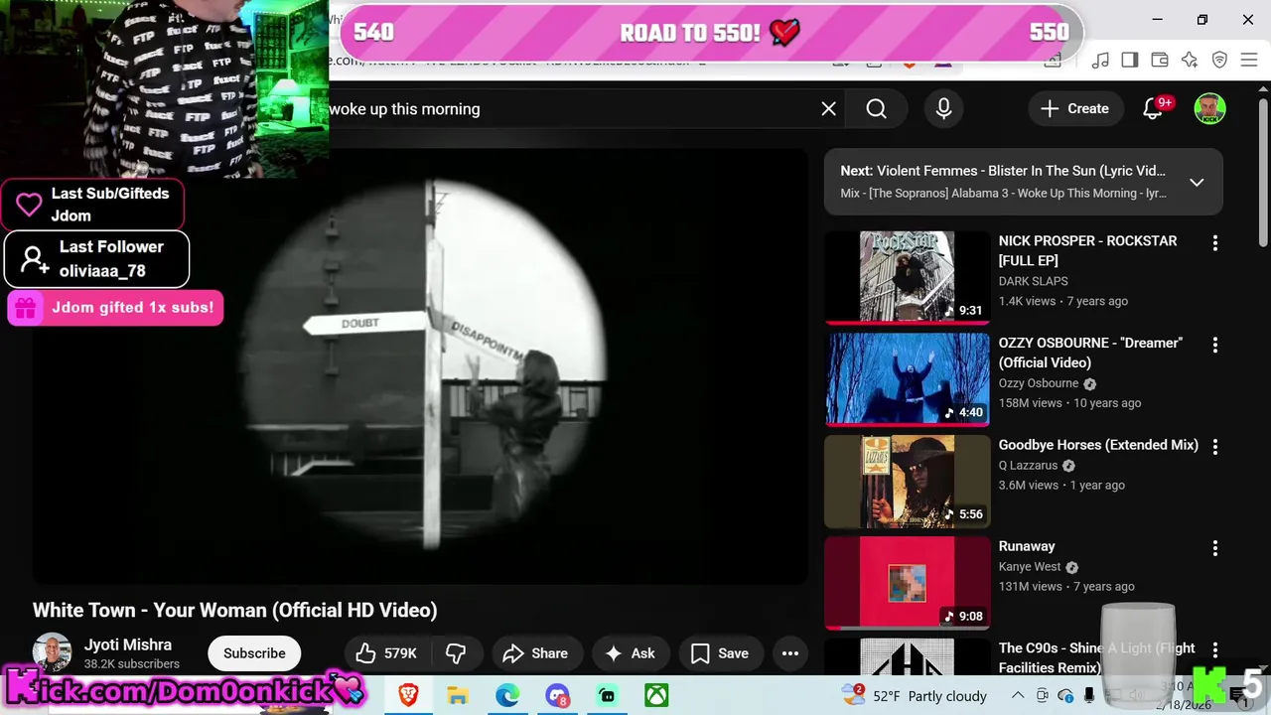
Task: Save video to a playlist
Action: (720, 653)
